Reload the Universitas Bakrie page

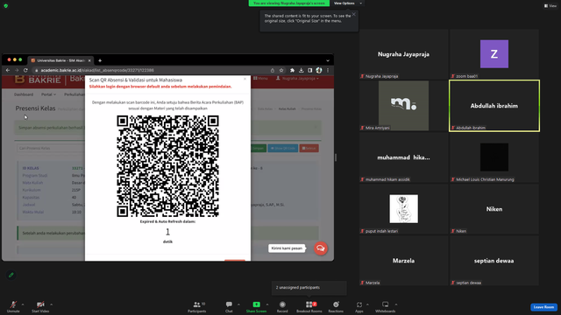25,70
